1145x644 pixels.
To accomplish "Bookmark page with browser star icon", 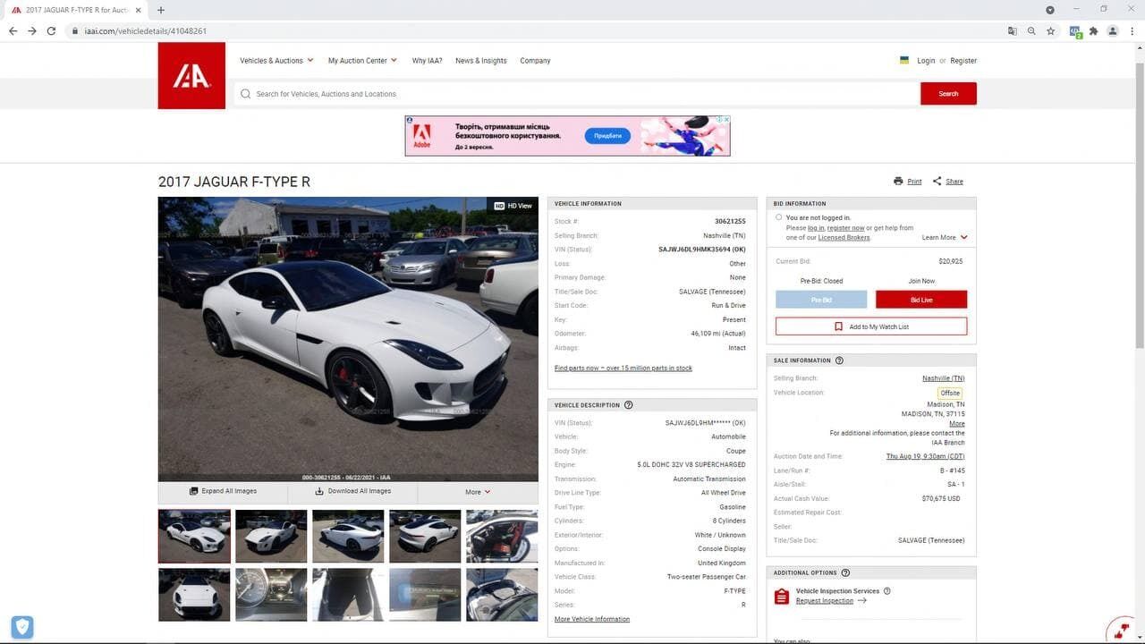I will click(x=1051, y=31).
